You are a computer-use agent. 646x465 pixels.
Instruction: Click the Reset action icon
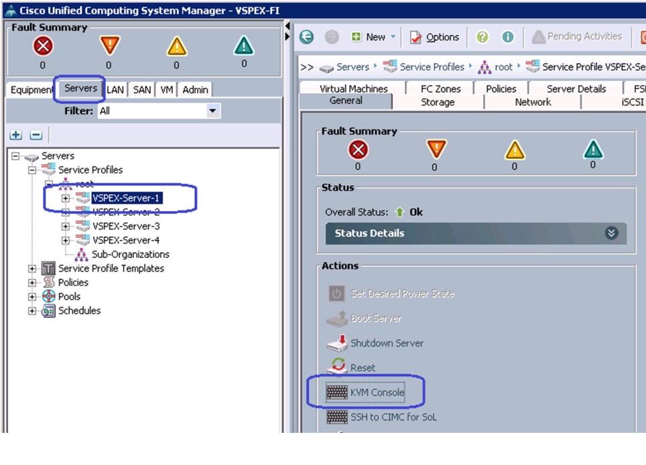(x=337, y=367)
